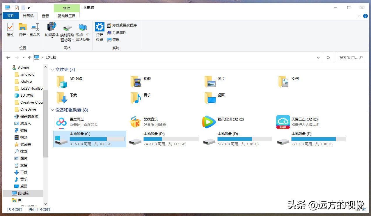Click the C: drive capacity bar

[97, 139]
